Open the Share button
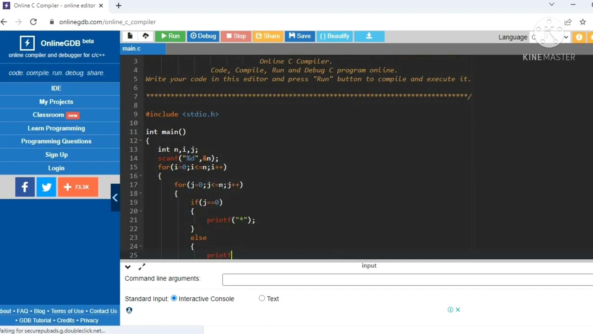 click(268, 36)
